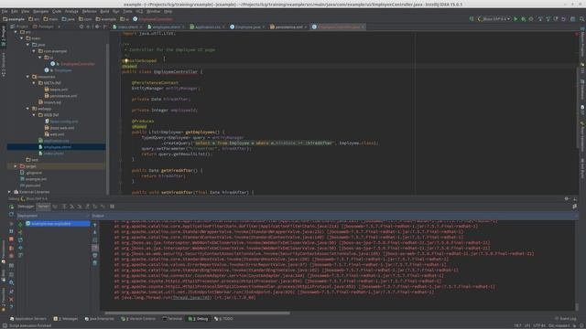The width and height of the screenshot is (586, 329).
Task: Pin the debug tab
Action: tap(11, 292)
